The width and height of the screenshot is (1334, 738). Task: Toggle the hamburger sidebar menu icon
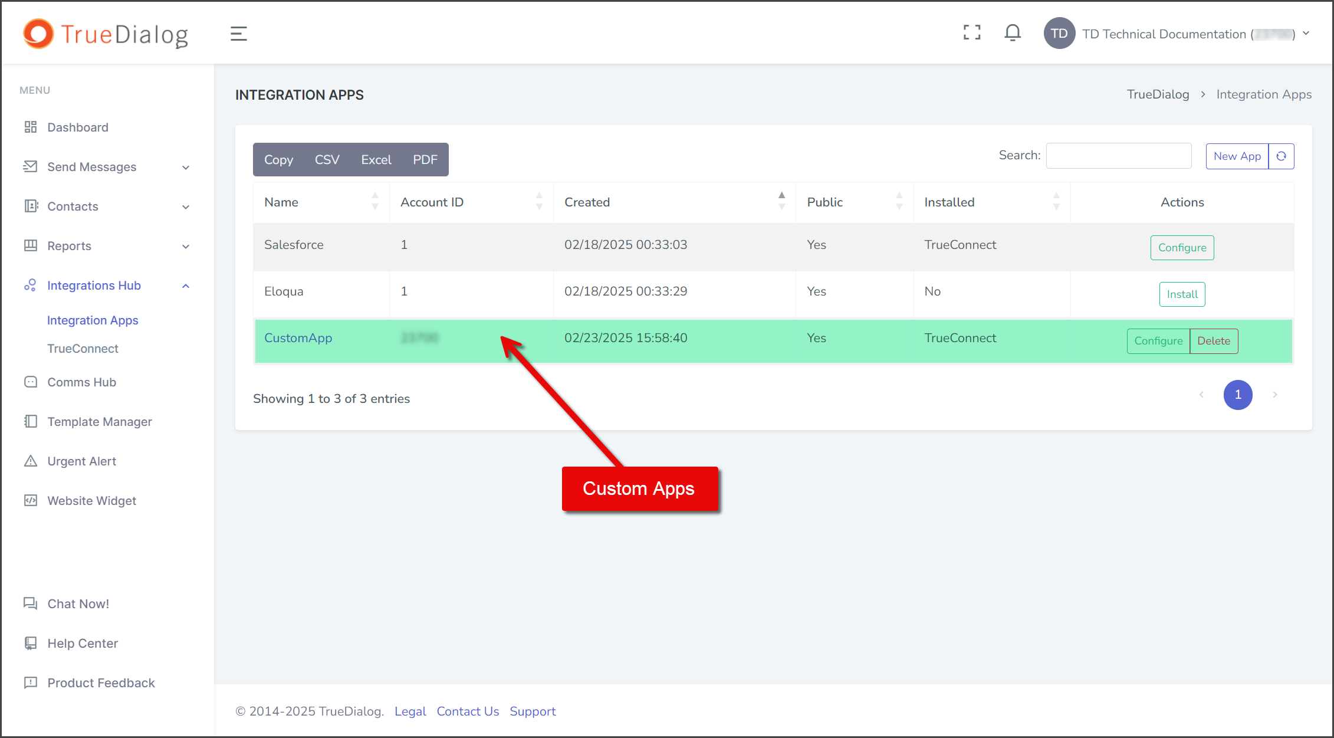pos(238,34)
